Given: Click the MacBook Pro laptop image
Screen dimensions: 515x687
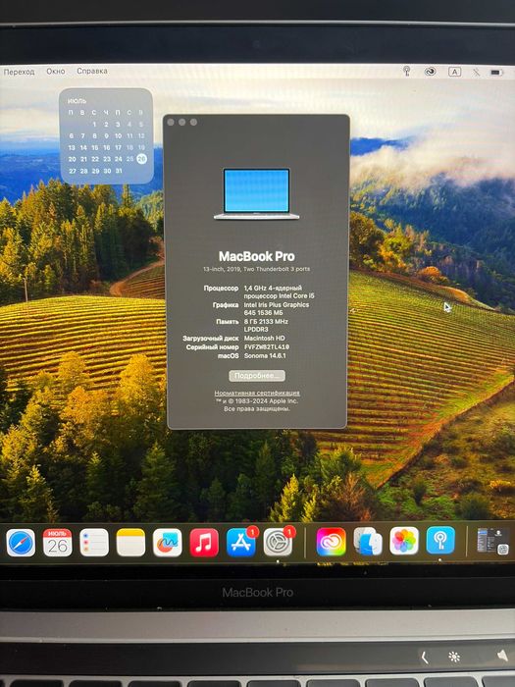Looking at the screenshot, I should point(257,193).
